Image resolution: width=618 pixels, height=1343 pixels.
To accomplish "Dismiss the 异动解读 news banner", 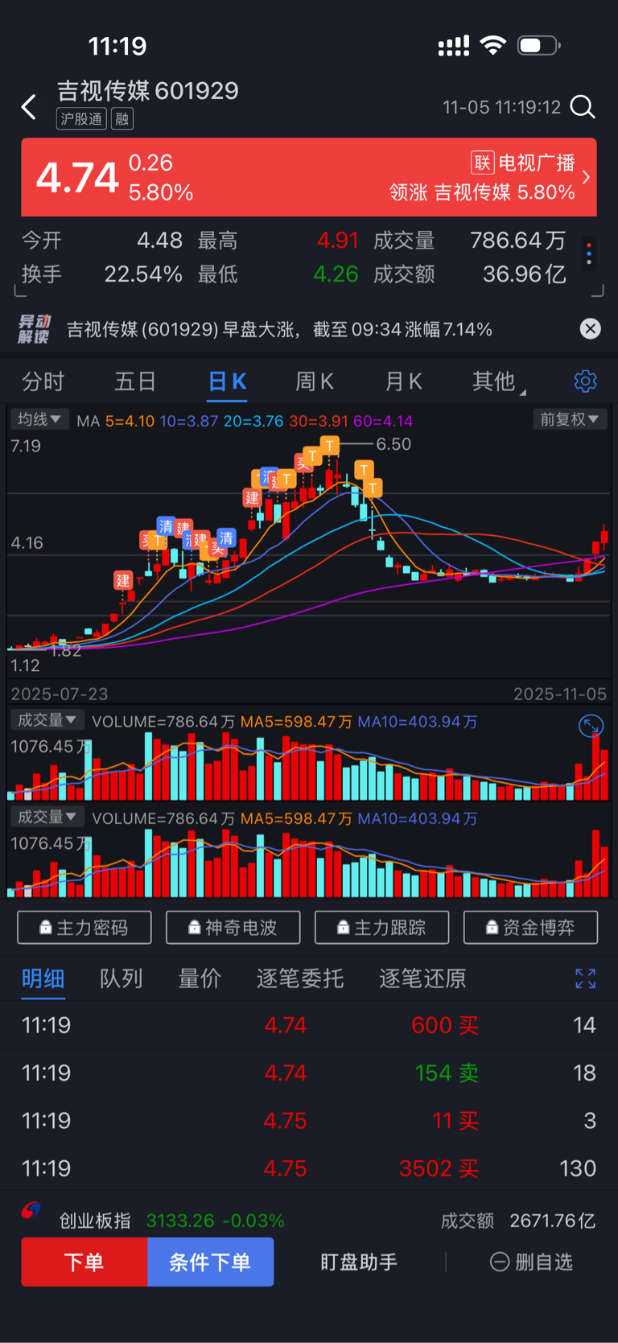I will [x=591, y=328].
